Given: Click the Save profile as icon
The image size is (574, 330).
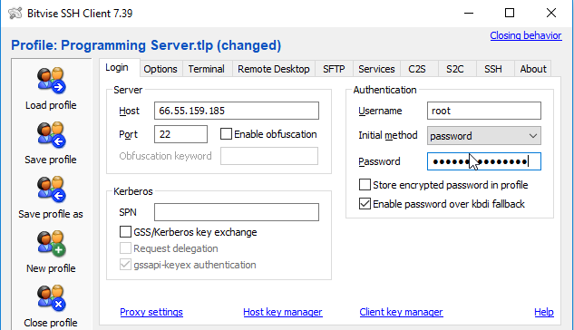Looking at the screenshot, I should coord(51,189).
